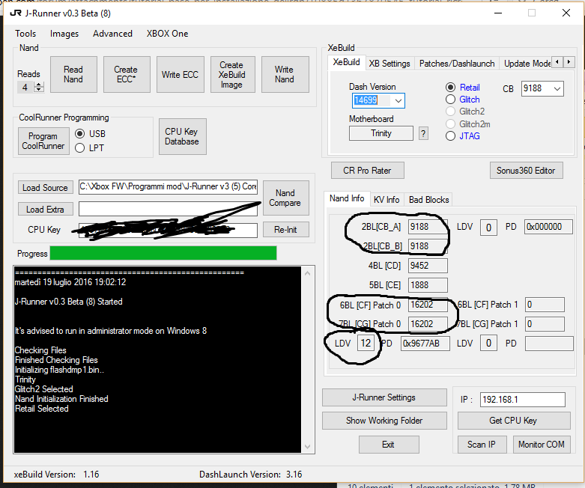
Task: Click Show Working Folder button
Action: coord(384,421)
